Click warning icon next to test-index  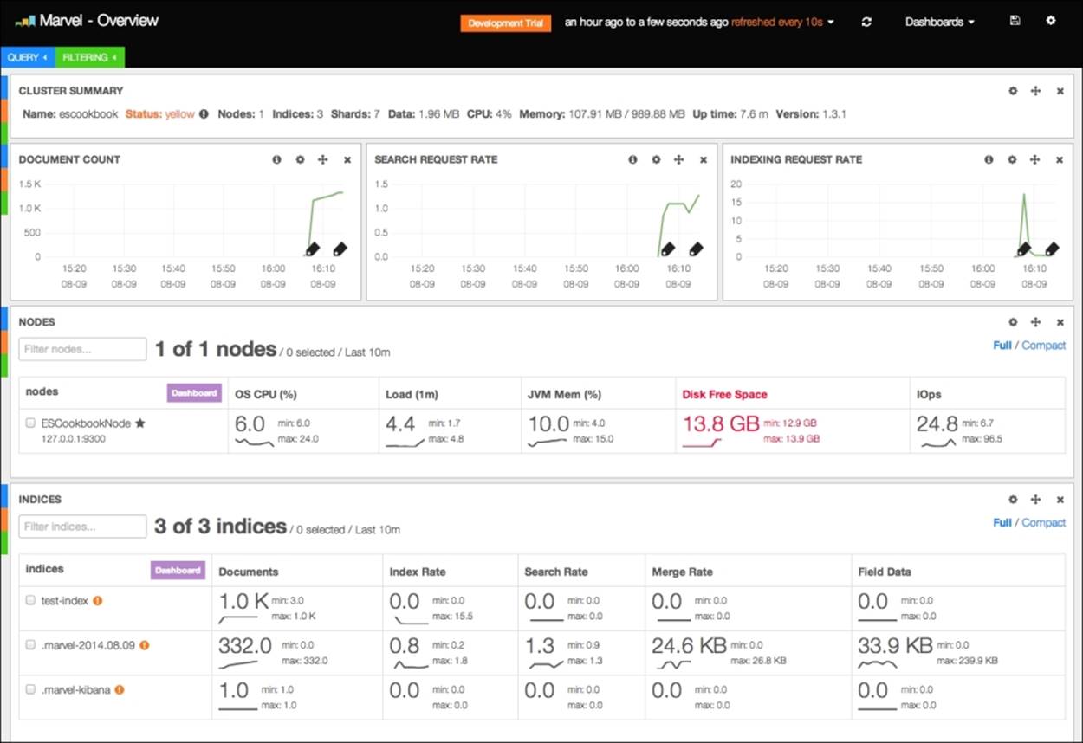tap(98, 601)
